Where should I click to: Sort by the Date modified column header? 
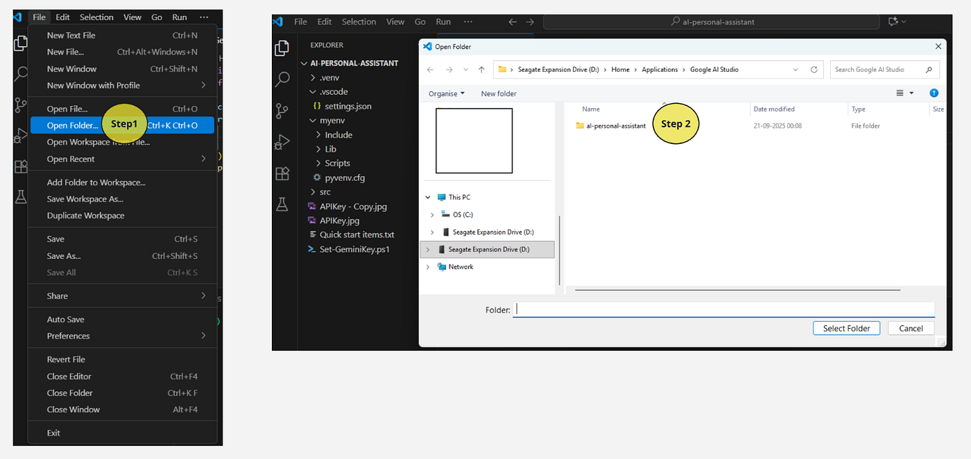pyautogui.click(x=774, y=109)
